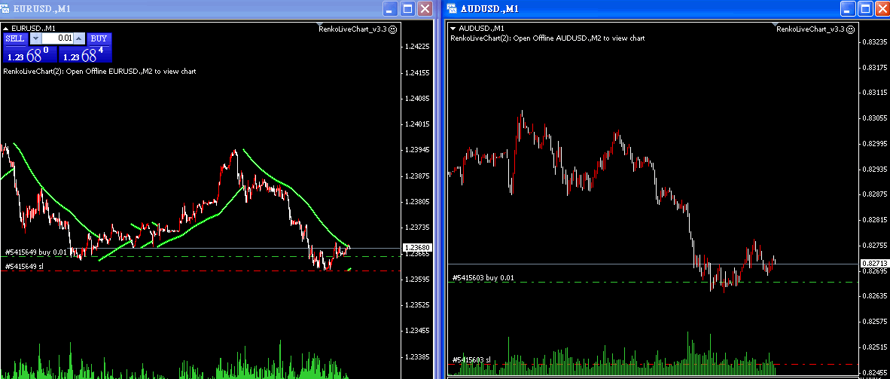Click the EURUSD window title bar icon
The width and height of the screenshot is (890, 379).
(x=6, y=8)
